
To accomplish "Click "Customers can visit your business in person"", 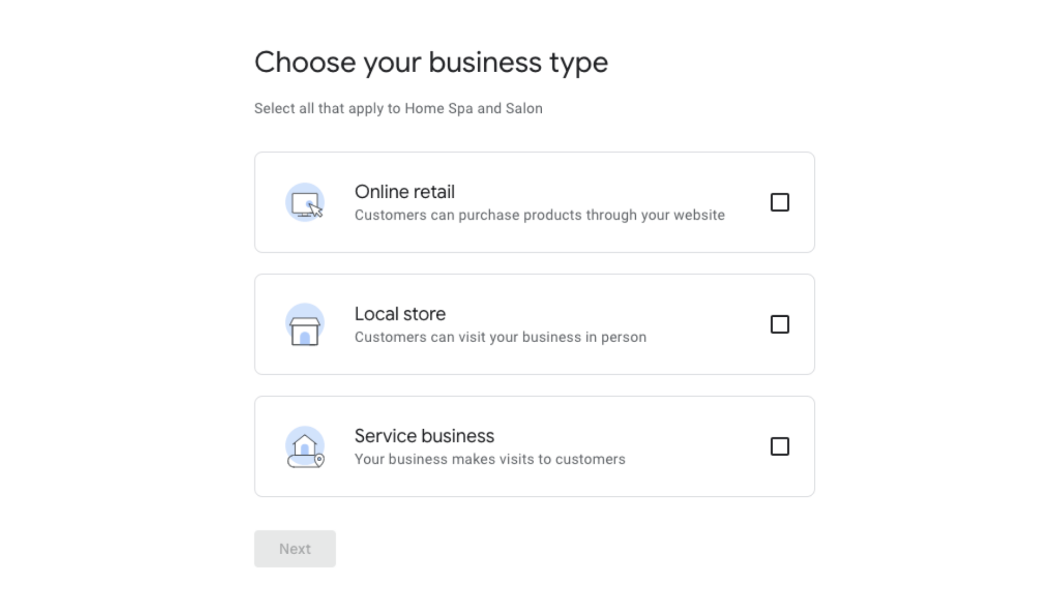I will click(x=500, y=337).
